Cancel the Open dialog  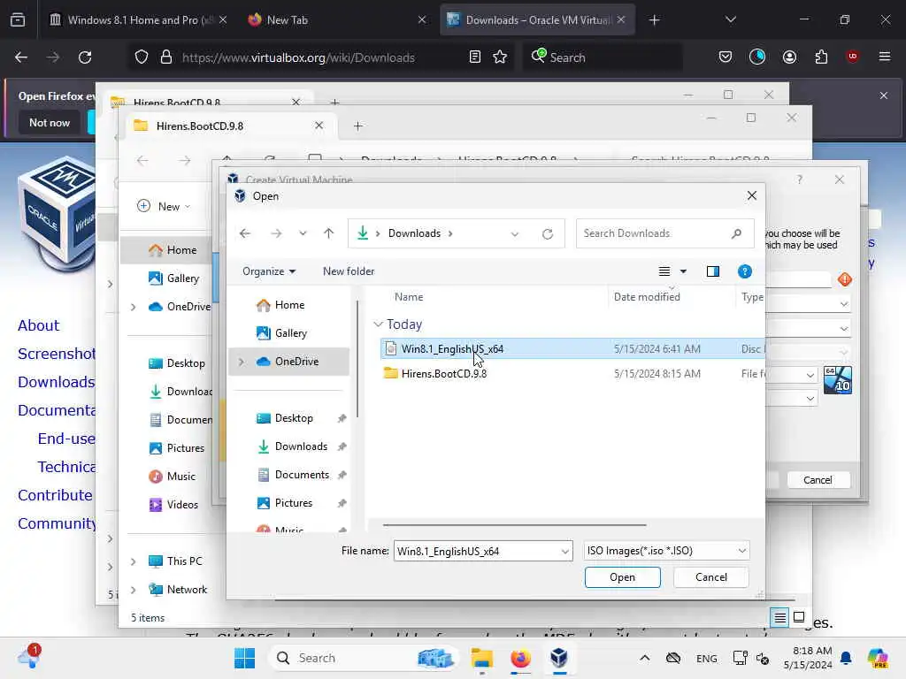(x=711, y=577)
